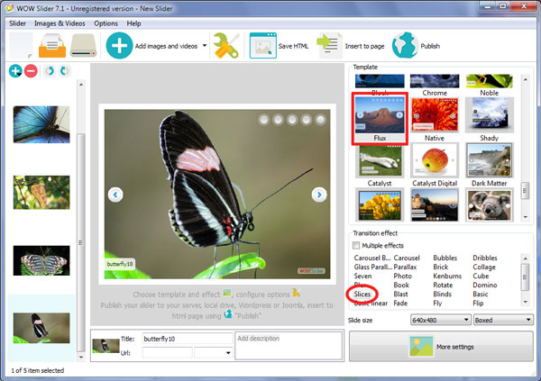Open slider options wrench icon
Viewport: 541px width, 381px height.
[226, 46]
